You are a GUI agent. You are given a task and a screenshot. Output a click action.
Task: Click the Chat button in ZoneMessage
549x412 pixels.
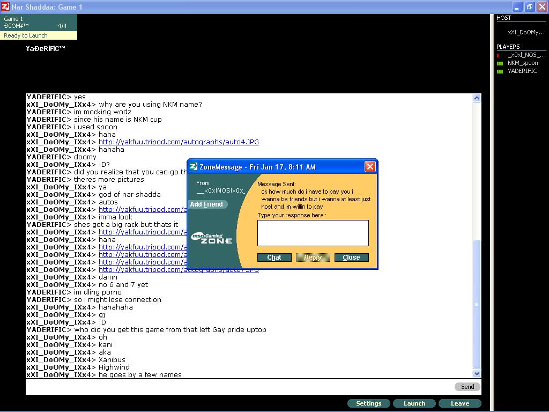click(x=274, y=257)
